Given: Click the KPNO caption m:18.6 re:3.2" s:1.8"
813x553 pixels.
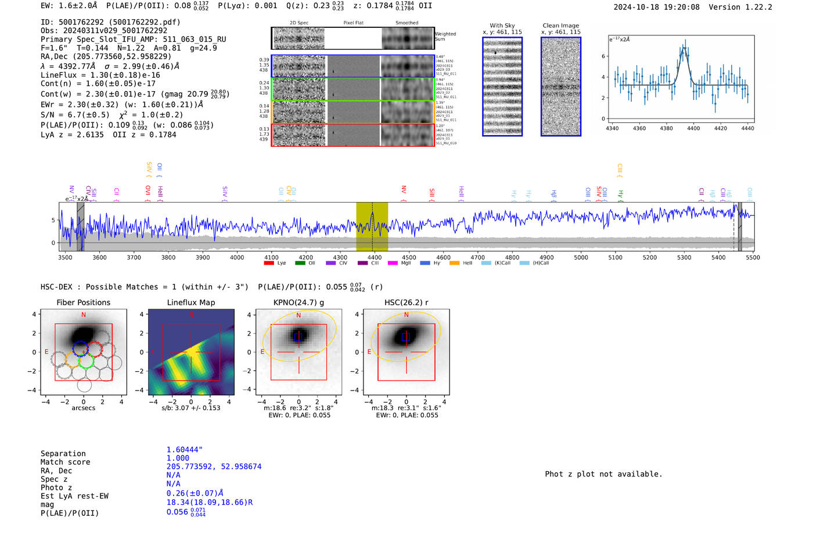Looking at the screenshot, I should pyautogui.click(x=298, y=408).
